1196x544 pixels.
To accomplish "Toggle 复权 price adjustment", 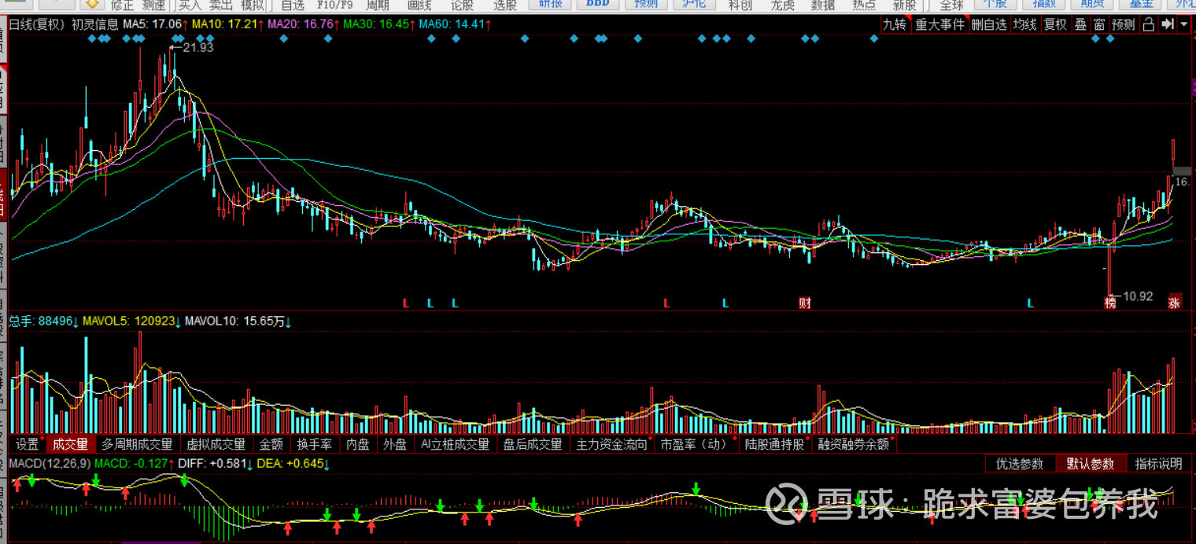I will tap(1055, 24).
